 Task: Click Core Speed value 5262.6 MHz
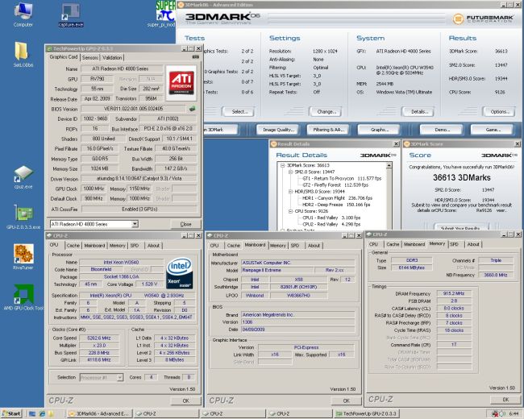(98, 338)
